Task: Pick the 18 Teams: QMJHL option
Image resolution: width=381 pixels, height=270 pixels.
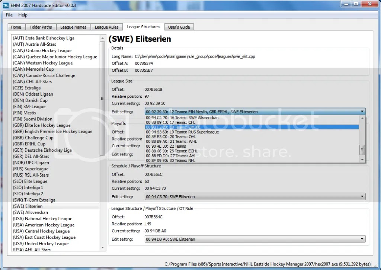Action: (252, 127)
